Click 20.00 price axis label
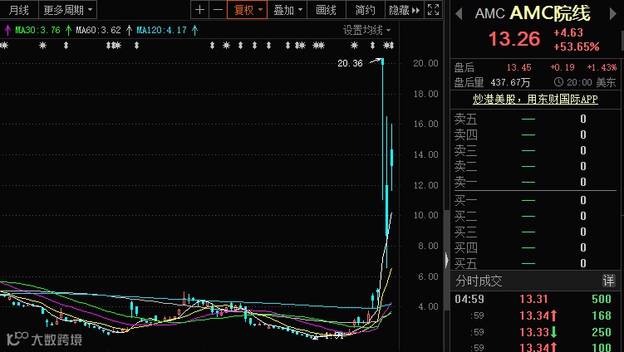 (425, 63)
